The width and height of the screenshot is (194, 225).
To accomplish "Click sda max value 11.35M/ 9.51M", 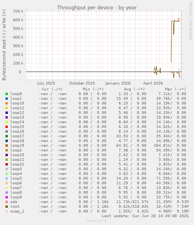I will tap(172, 202).
